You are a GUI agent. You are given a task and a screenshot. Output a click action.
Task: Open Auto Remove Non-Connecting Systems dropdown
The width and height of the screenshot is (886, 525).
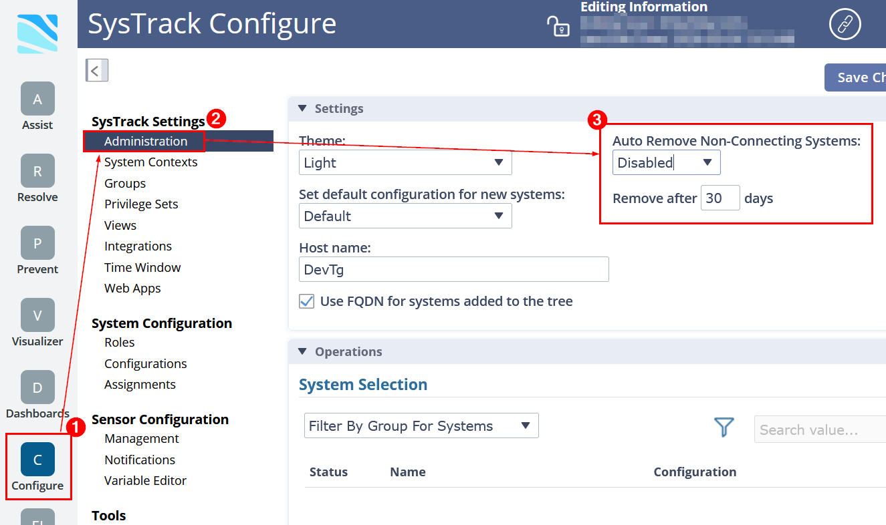point(666,163)
